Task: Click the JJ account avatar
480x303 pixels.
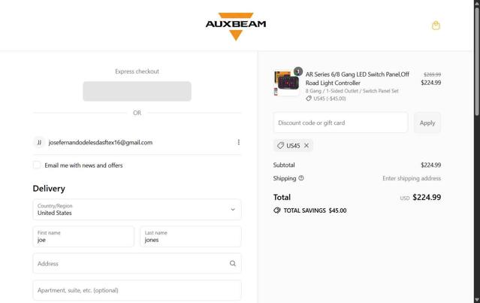Action: click(39, 142)
